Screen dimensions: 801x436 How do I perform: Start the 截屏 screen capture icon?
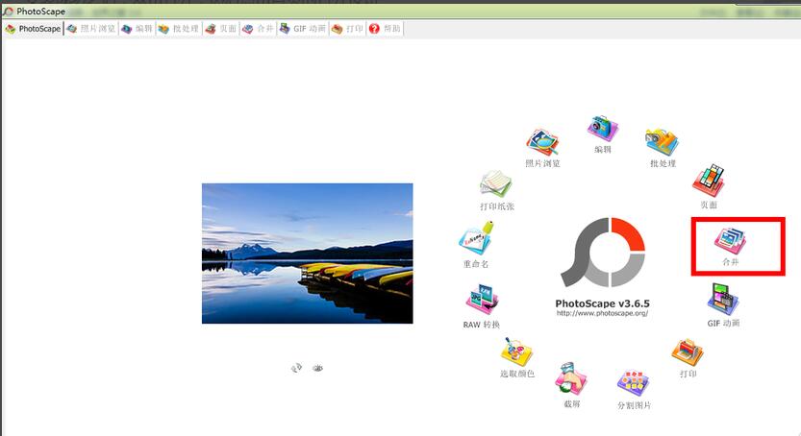pyautogui.click(x=571, y=378)
